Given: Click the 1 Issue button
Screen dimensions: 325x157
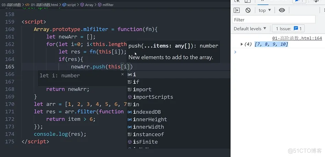Looking at the screenshot, I should point(288,29).
